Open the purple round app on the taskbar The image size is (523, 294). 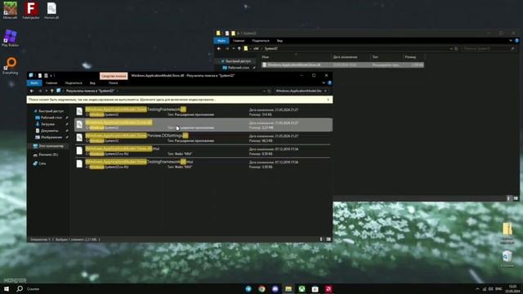(x=275, y=289)
